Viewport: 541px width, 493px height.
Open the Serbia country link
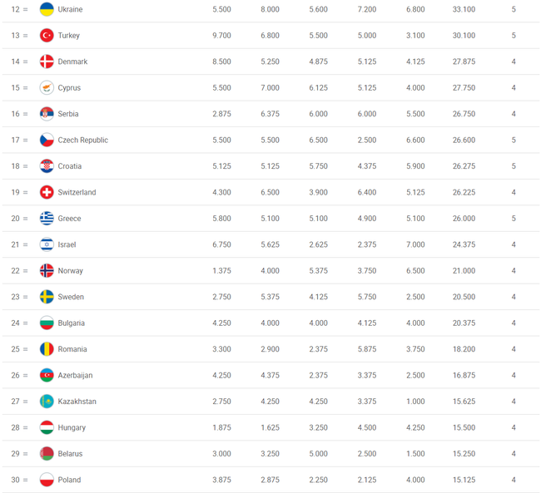[68, 114]
